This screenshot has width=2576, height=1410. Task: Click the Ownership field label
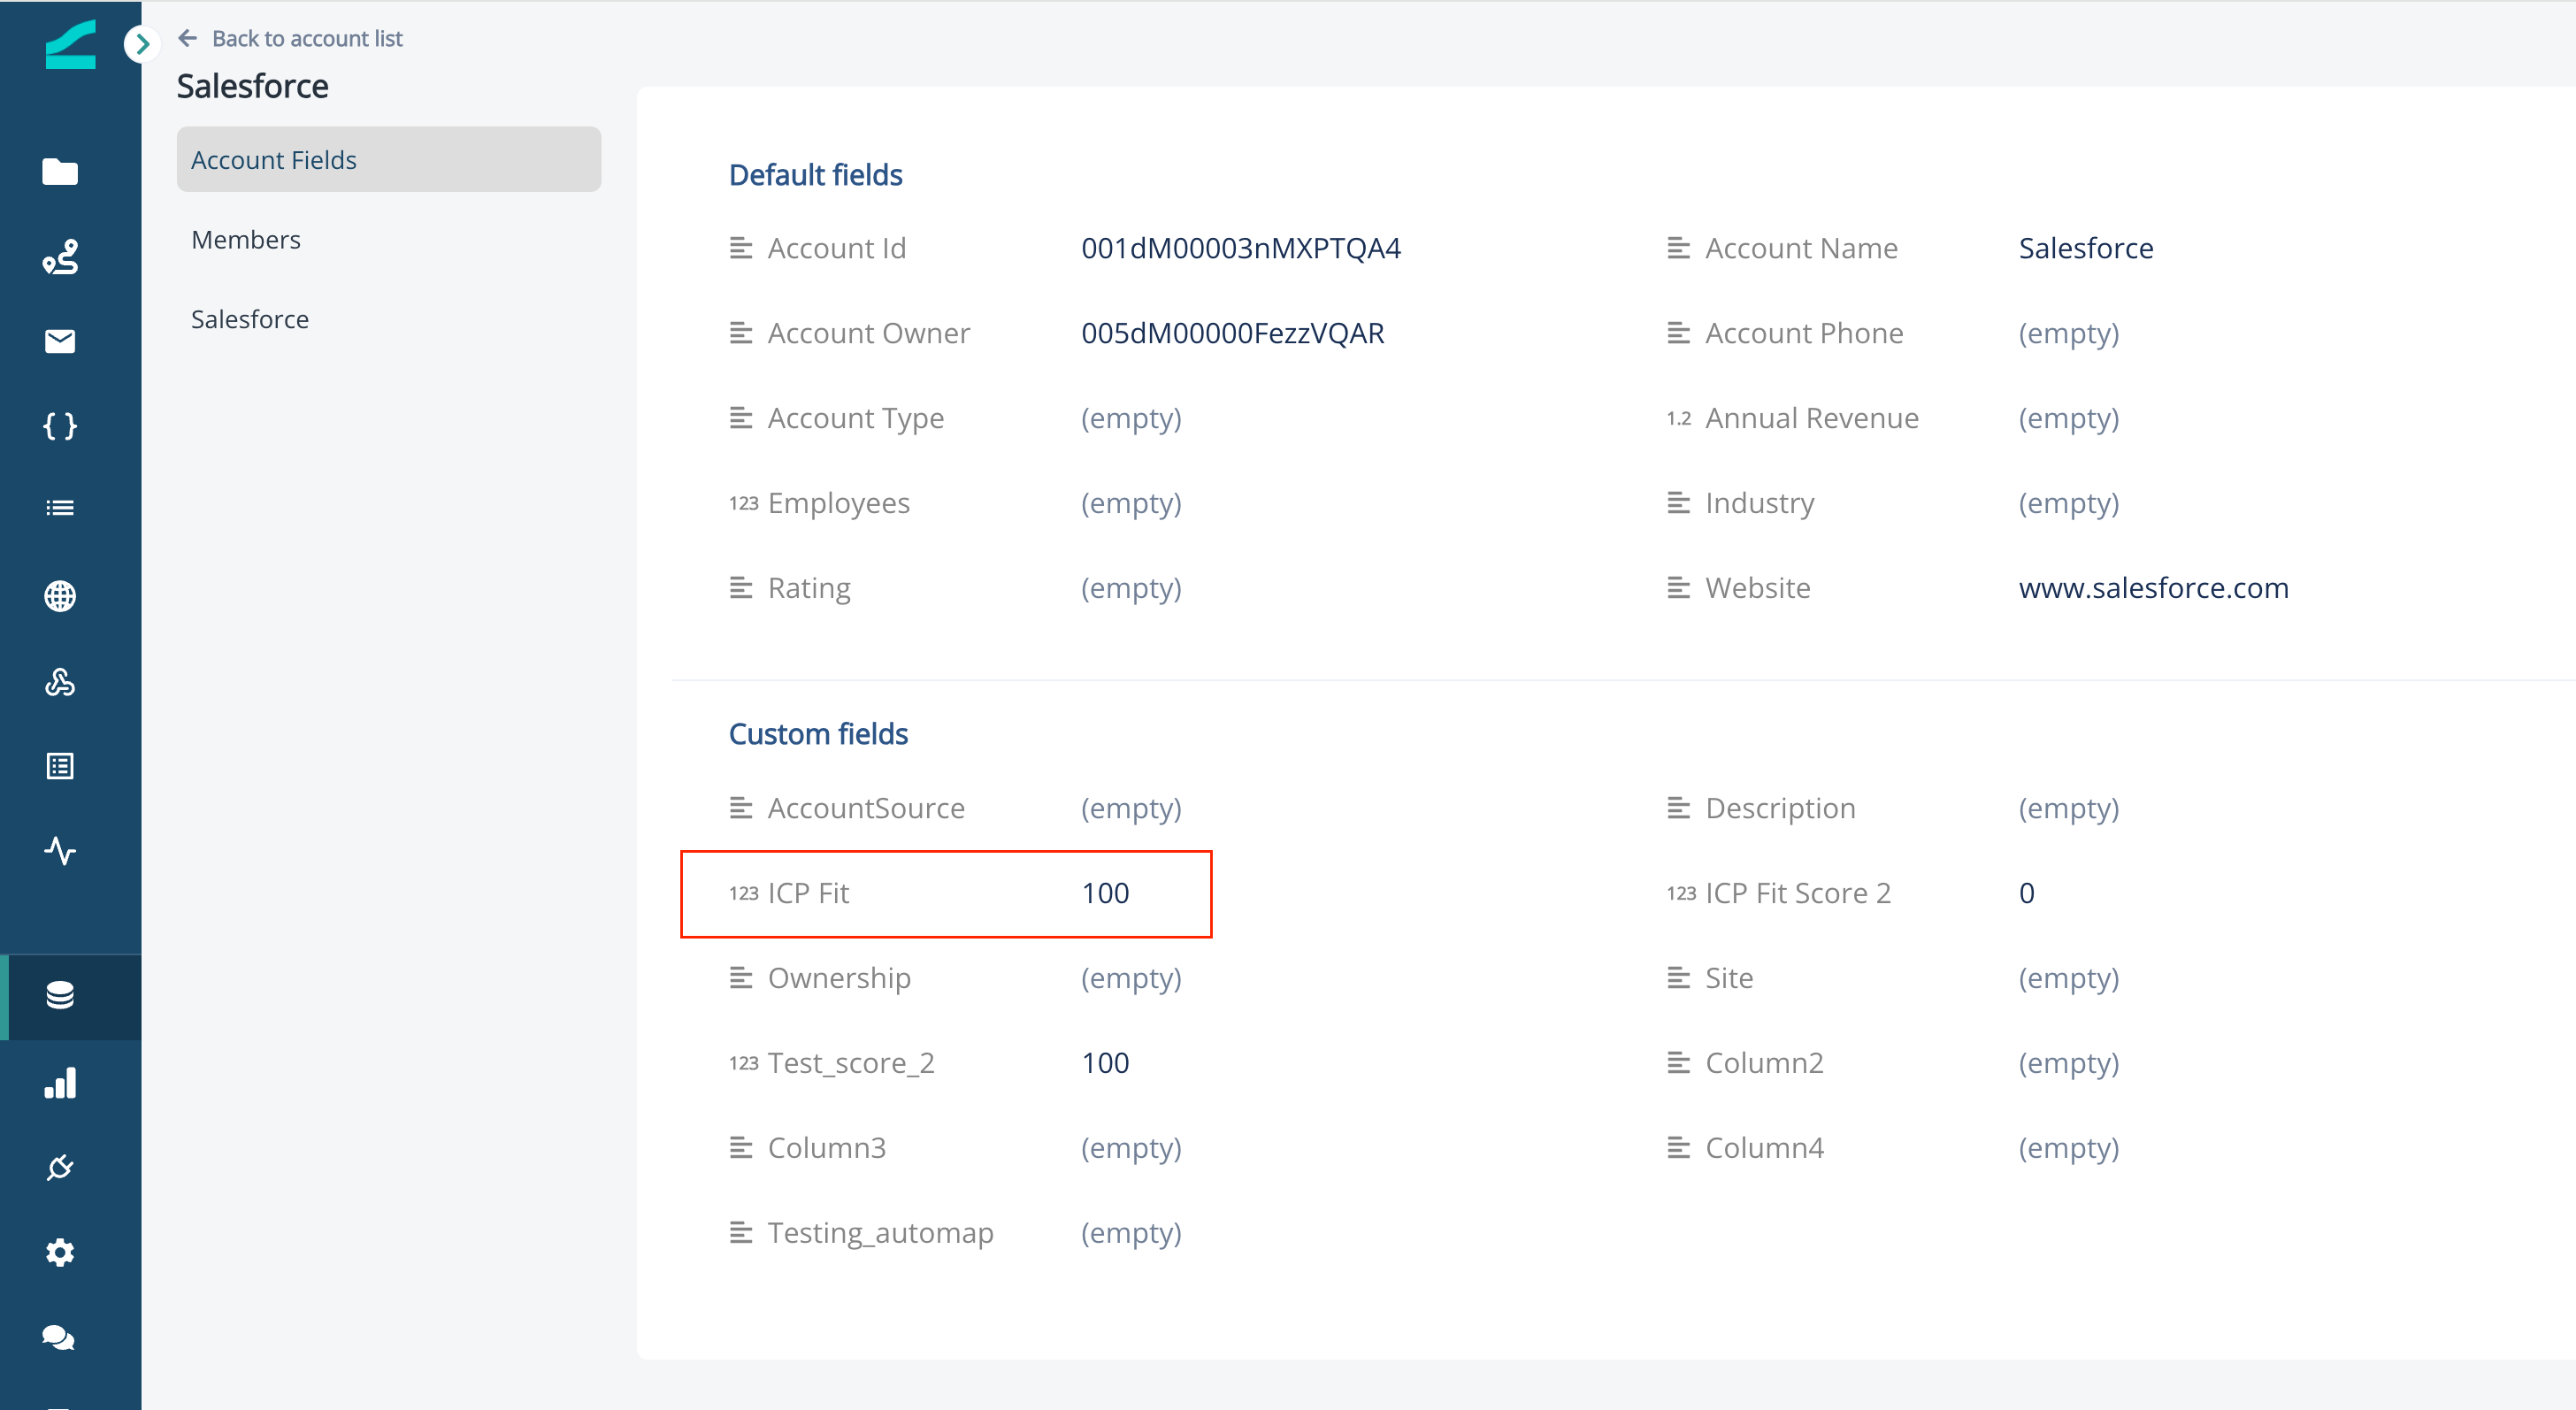tap(839, 978)
